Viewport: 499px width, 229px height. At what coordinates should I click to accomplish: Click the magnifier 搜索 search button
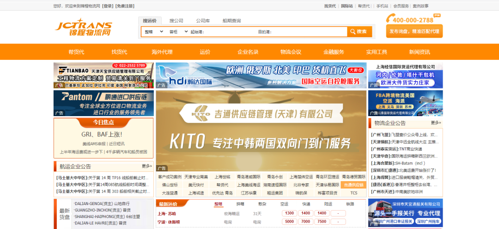[x=359, y=32]
